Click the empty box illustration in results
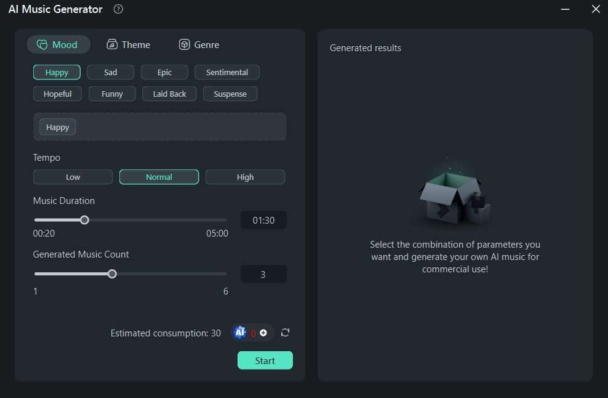The image size is (608, 398). 454,193
